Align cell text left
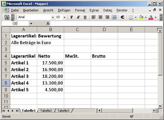Viewport: 164px width, 120px height. pos(94,17)
